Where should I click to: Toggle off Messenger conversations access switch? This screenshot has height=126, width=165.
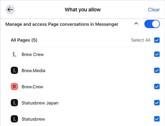152,24
